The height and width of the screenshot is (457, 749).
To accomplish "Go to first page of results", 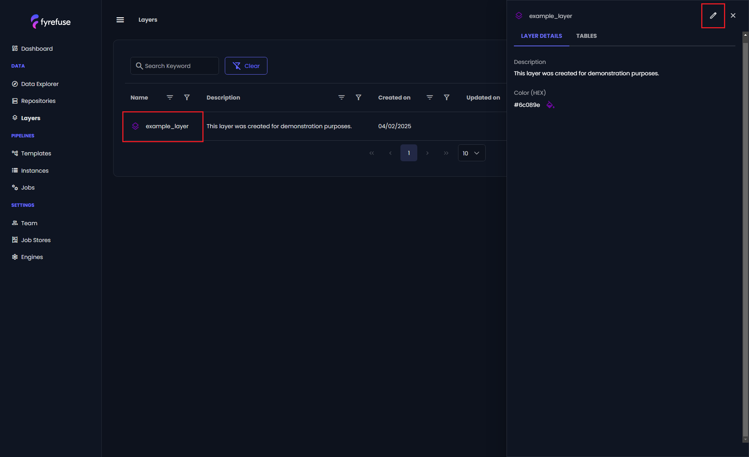I will pos(372,153).
